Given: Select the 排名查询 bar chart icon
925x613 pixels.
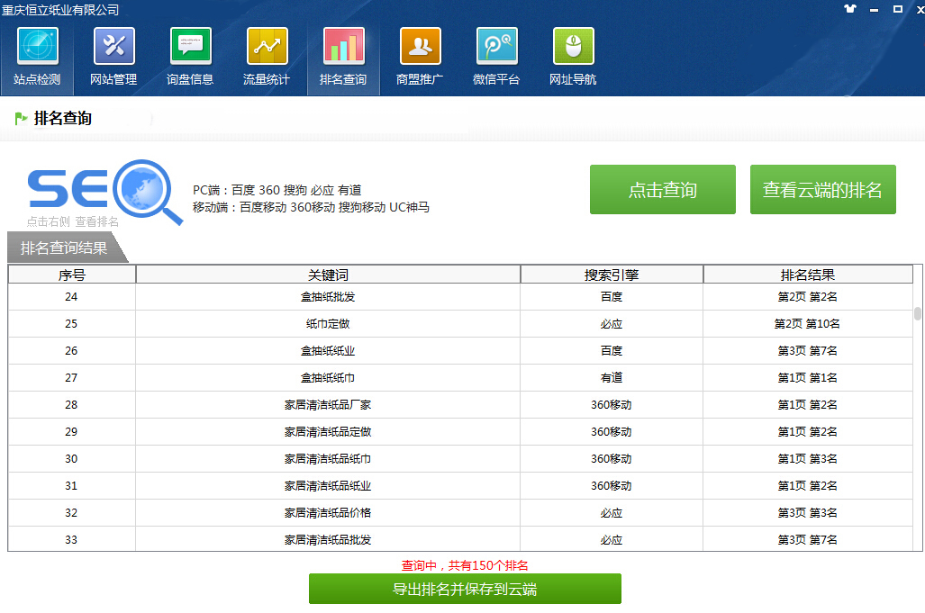Looking at the screenshot, I should 344,46.
